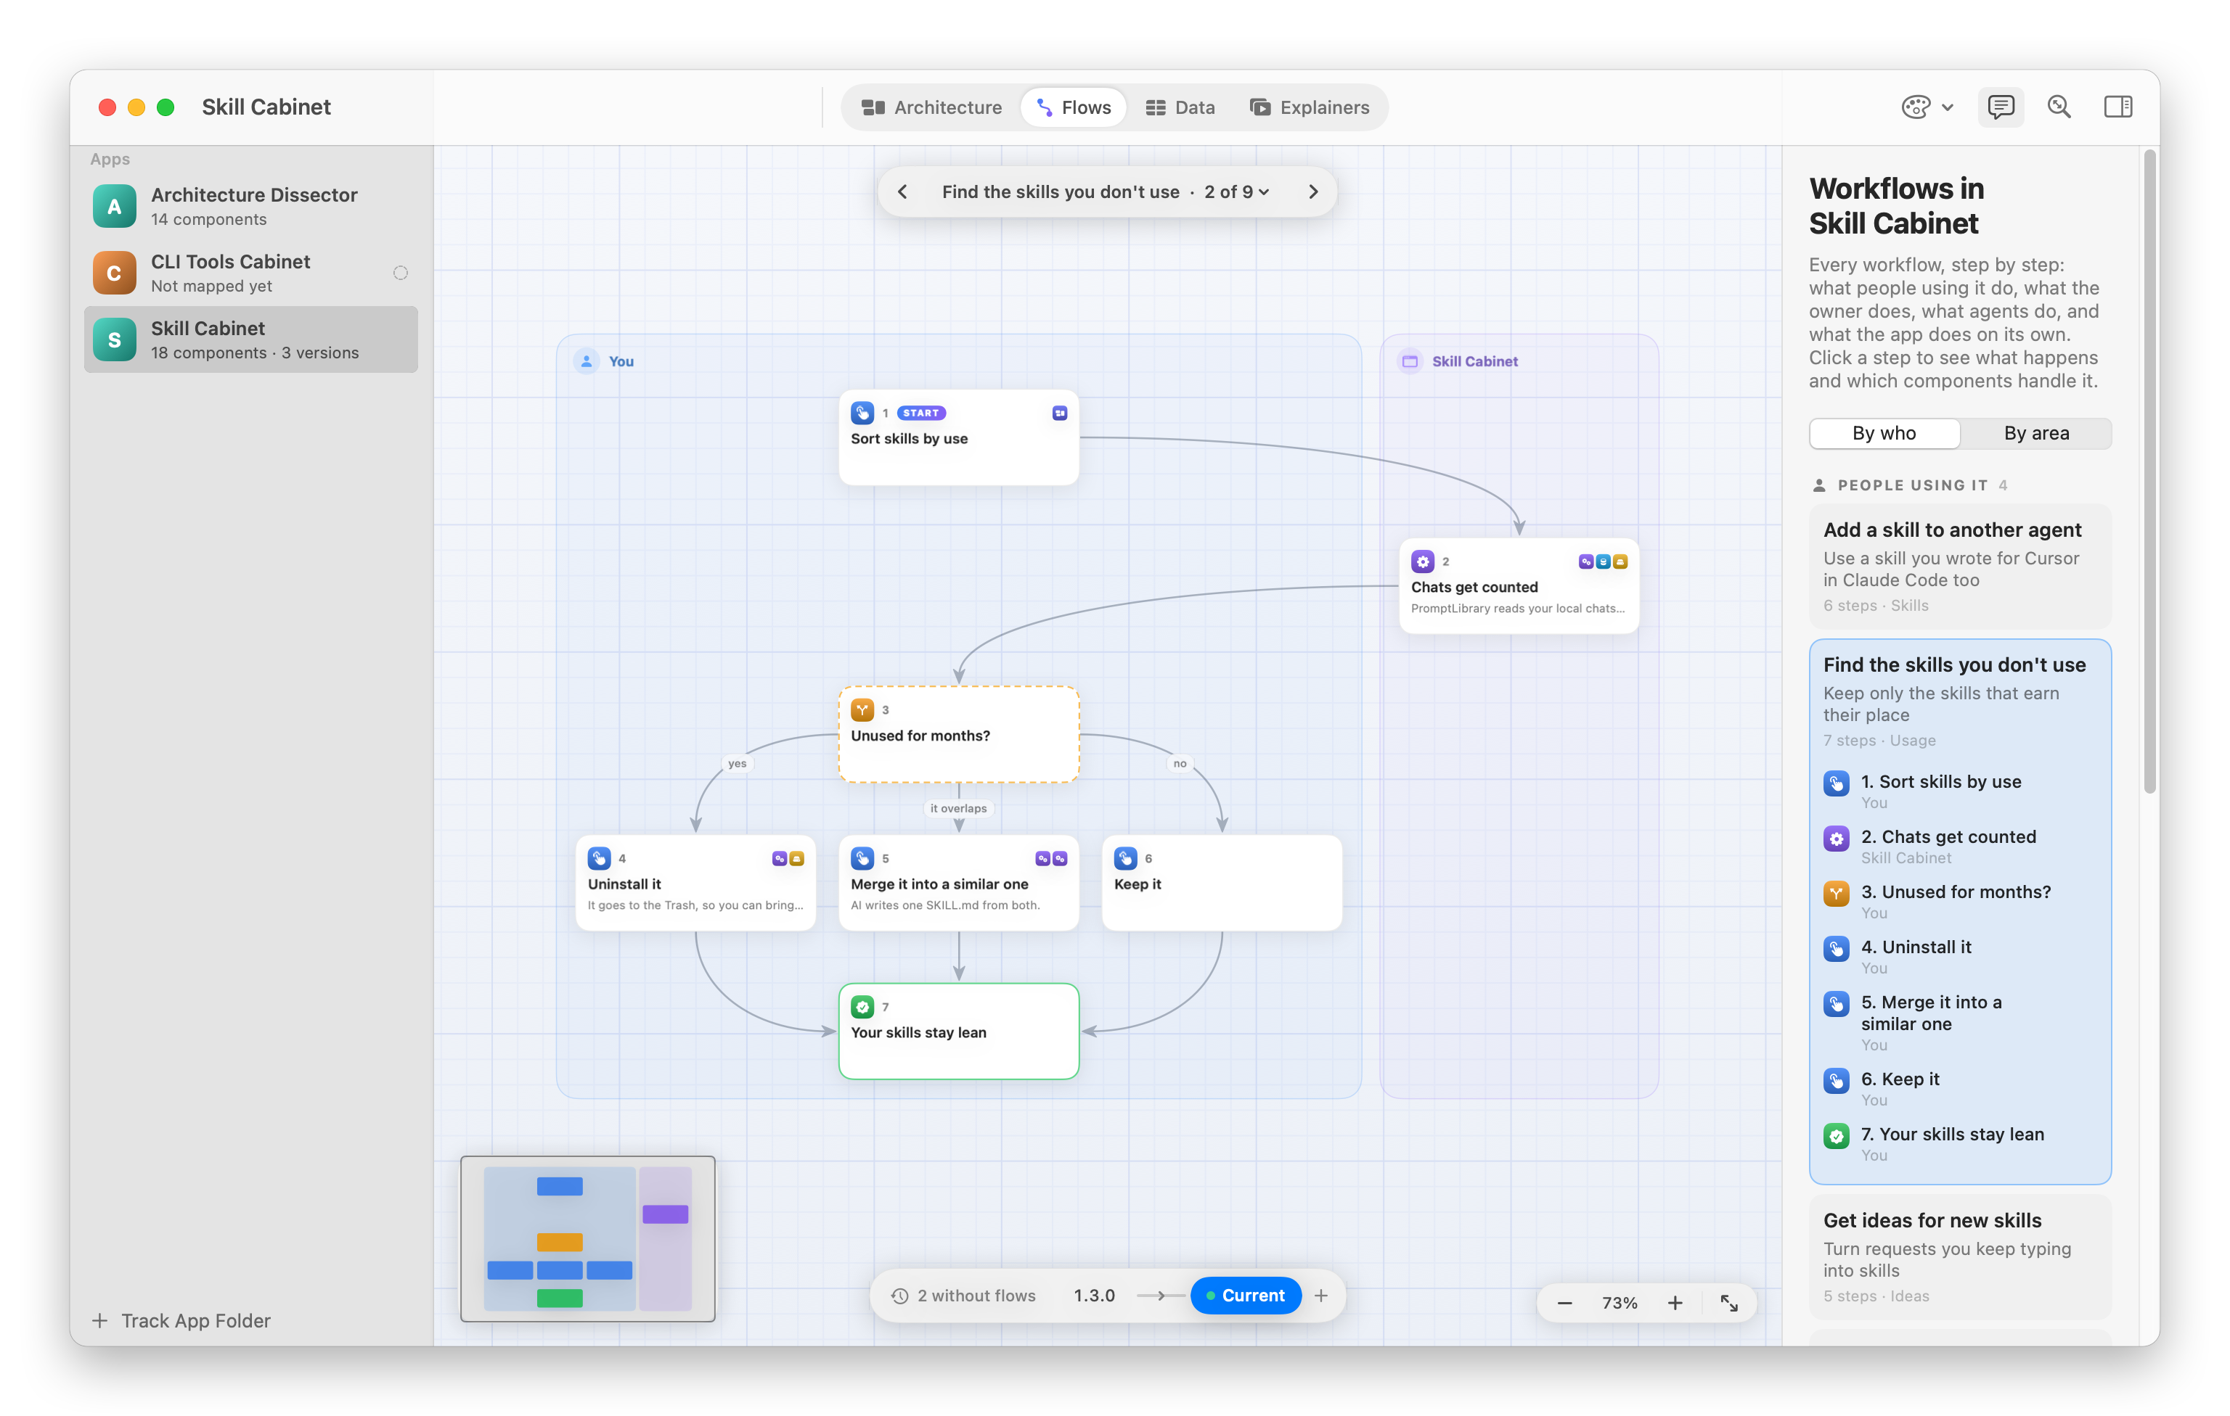This screenshot has height=1416, width=2230.
Task: Switch to the Architecture tab
Action: [x=933, y=107]
